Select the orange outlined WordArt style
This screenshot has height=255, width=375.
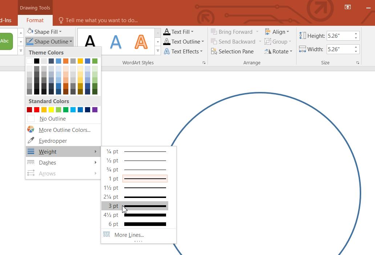click(141, 41)
